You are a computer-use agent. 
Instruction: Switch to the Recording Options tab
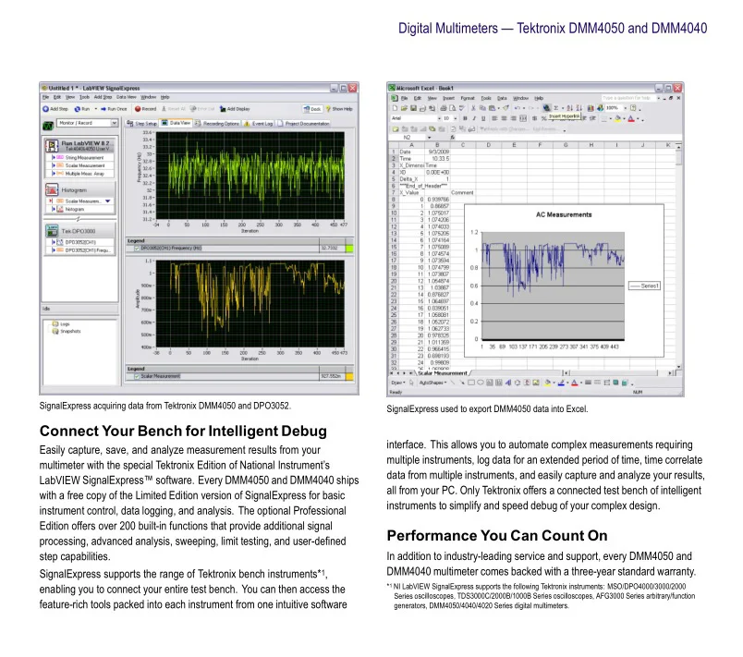pos(219,122)
